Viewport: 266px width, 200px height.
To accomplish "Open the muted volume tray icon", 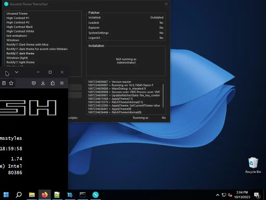I will 230,195.
